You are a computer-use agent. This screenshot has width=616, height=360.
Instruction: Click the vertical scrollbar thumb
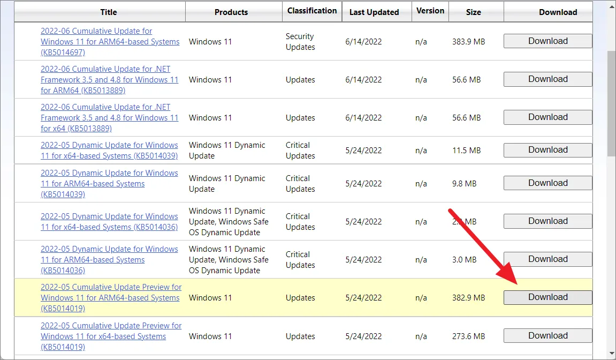611,102
